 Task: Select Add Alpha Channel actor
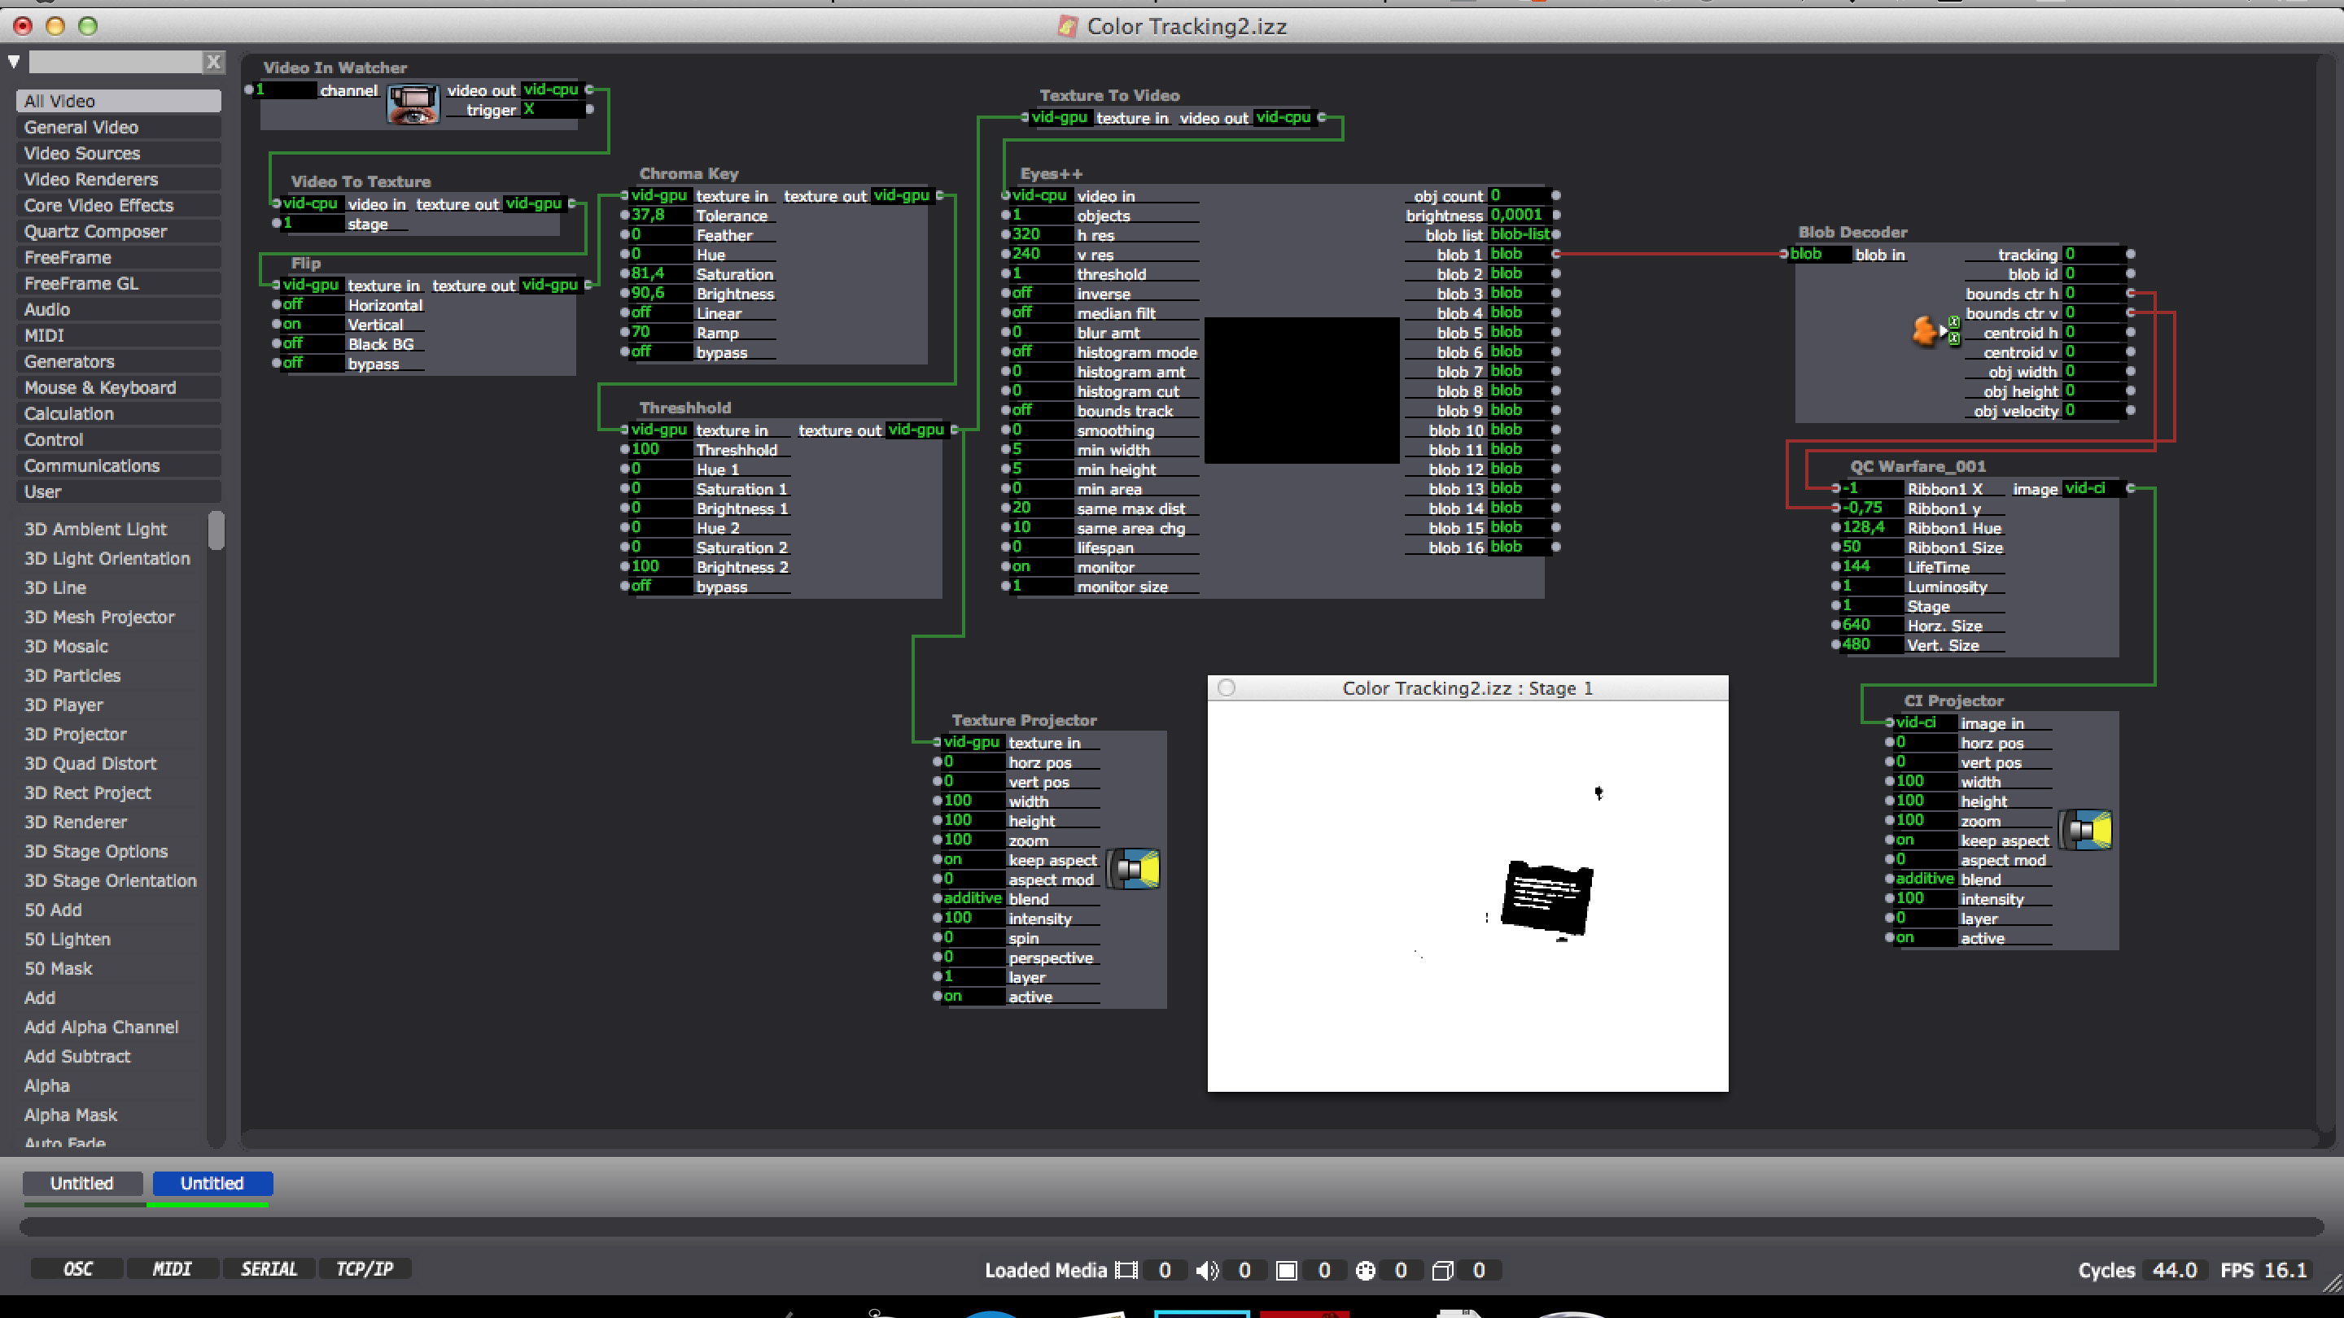pyautogui.click(x=101, y=1027)
